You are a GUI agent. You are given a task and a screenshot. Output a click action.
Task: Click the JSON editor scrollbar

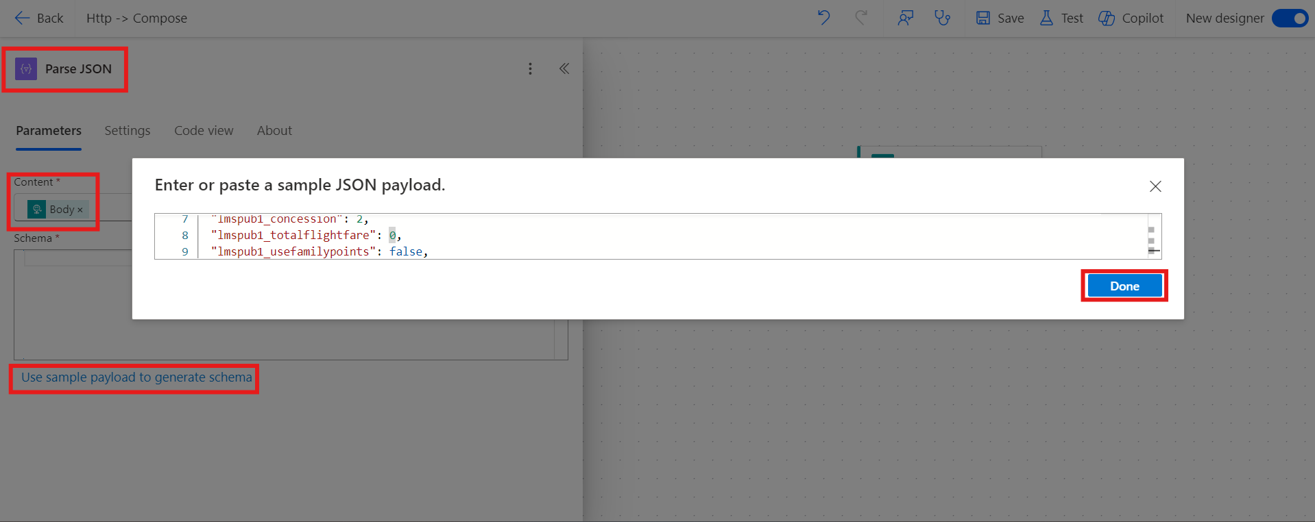pyautogui.click(x=1152, y=236)
